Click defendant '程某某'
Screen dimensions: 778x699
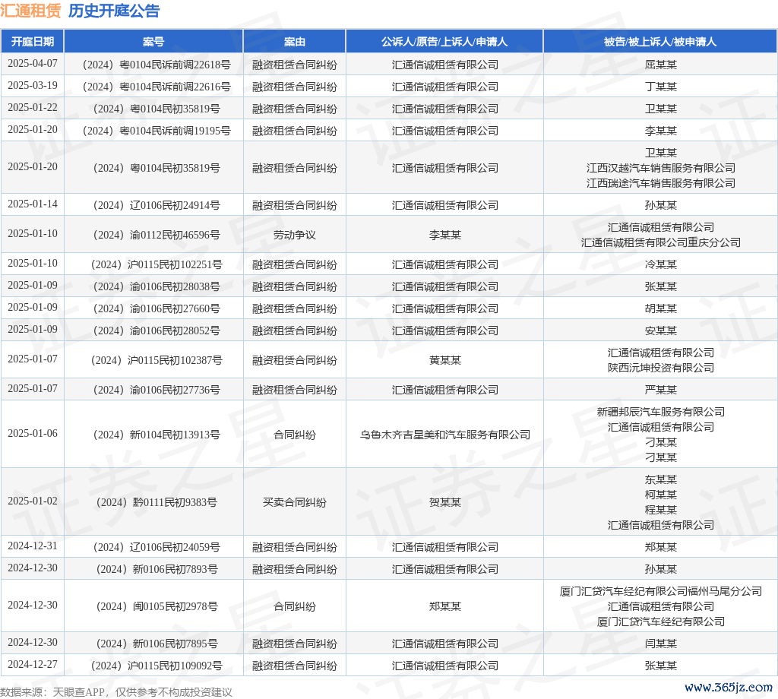[x=661, y=510]
